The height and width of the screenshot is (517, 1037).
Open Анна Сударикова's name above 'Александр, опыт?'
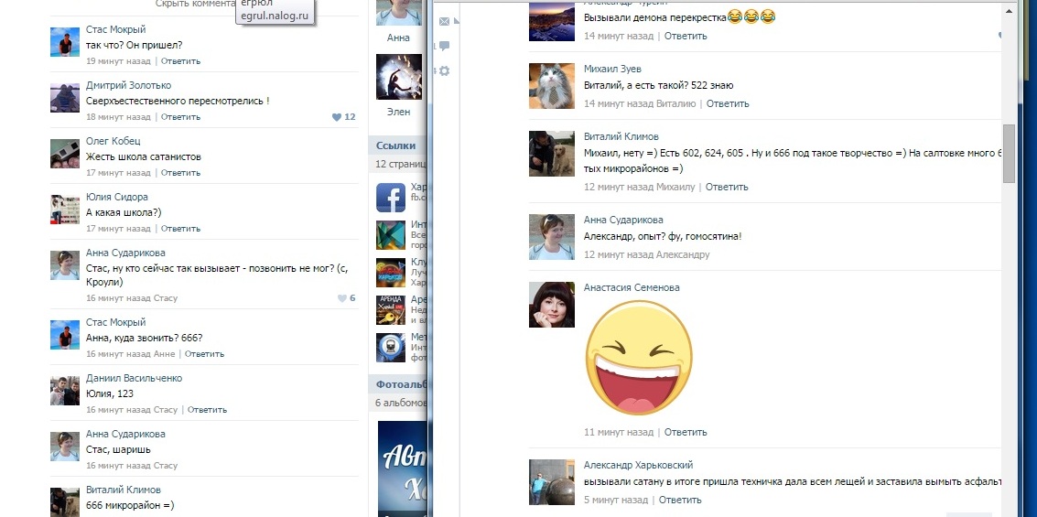[623, 221]
